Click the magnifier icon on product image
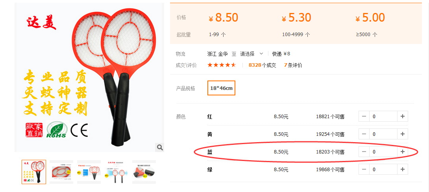The height and width of the screenshot is (192, 429). pyautogui.click(x=160, y=148)
